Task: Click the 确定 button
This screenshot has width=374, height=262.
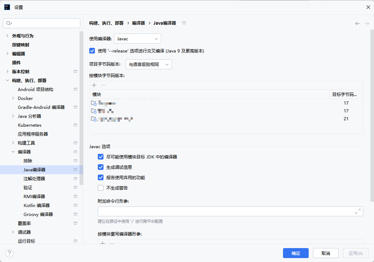Action: click(x=295, y=253)
